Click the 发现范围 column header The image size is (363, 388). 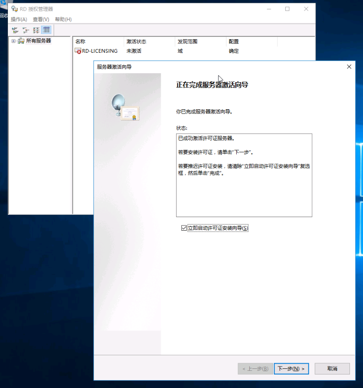pyautogui.click(x=200, y=42)
